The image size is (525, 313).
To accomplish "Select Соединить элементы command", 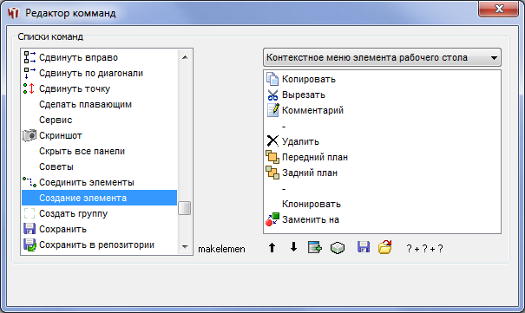I will coord(87,182).
